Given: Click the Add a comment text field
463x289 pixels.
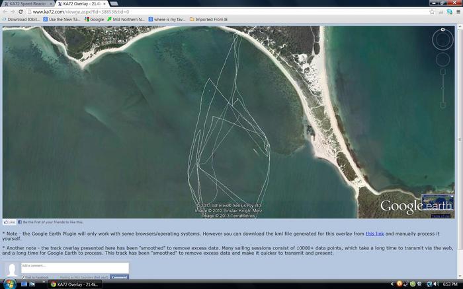Looking at the screenshot, I should [x=74, y=267].
